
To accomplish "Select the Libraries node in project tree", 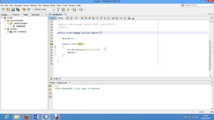I will [13, 29].
